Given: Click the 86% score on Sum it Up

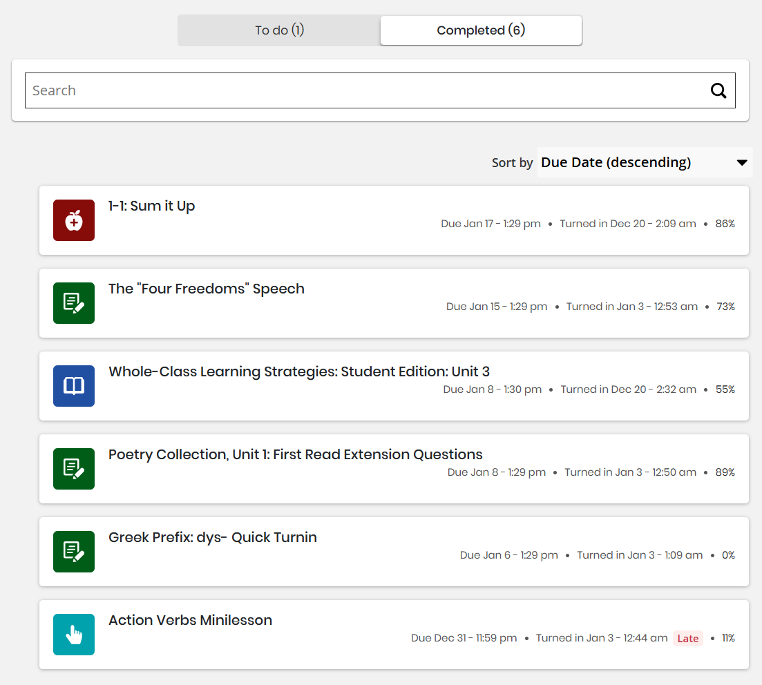Looking at the screenshot, I should [x=725, y=224].
